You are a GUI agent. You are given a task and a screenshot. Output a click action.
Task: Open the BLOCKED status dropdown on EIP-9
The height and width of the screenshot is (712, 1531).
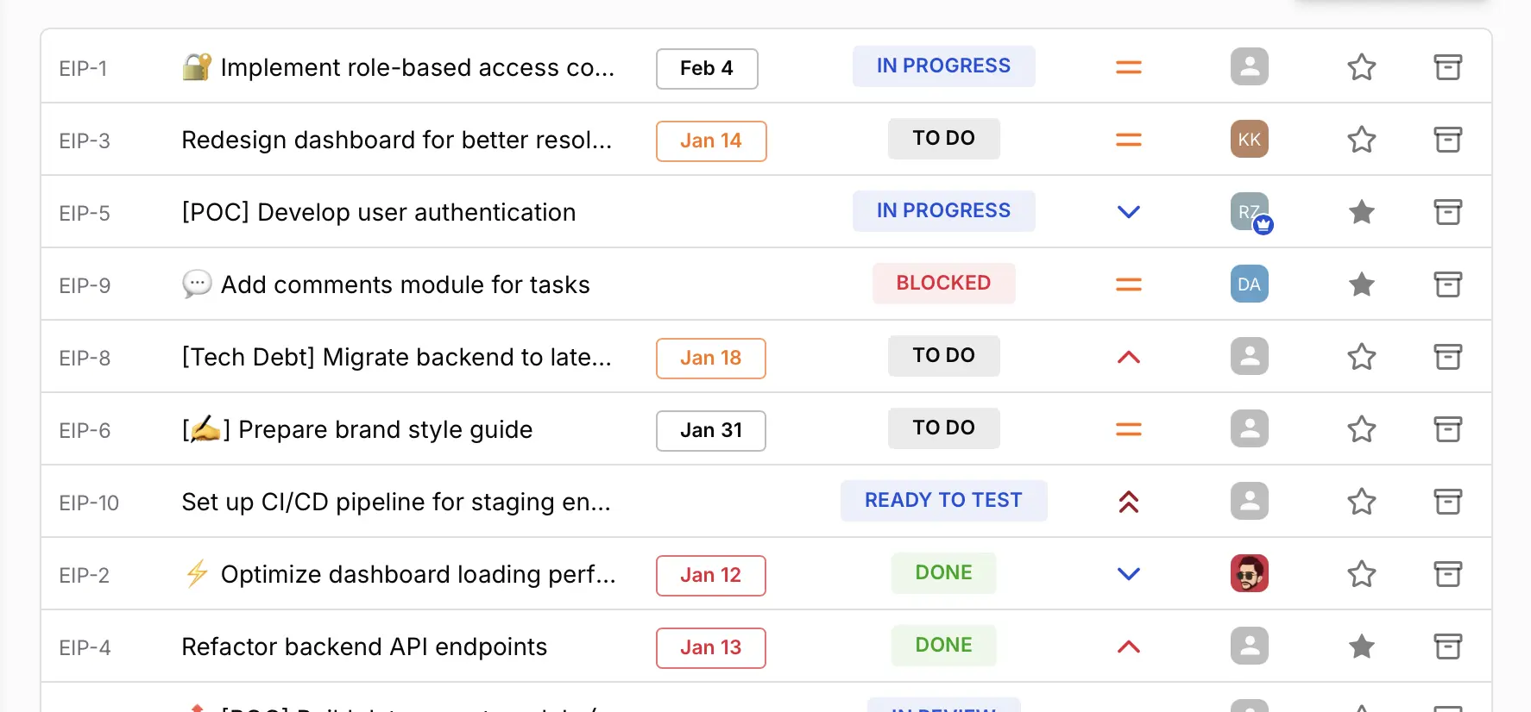(x=943, y=283)
